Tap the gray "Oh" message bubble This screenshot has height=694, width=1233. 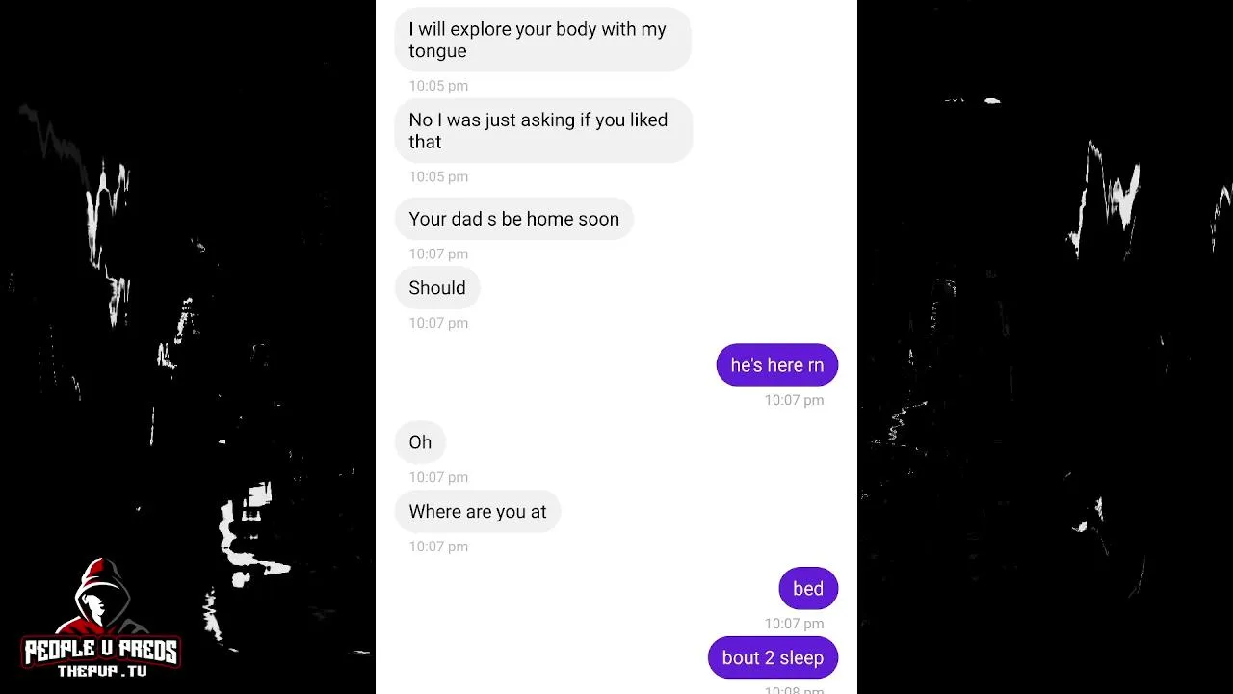click(420, 442)
